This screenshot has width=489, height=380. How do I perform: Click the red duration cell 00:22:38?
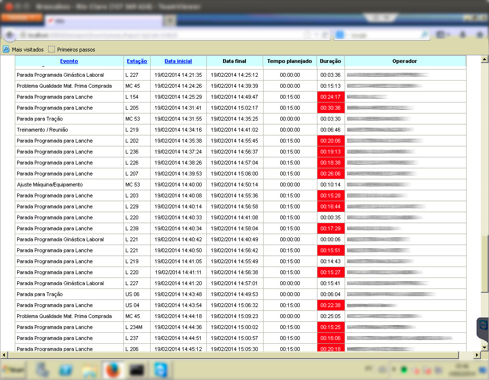click(x=331, y=305)
